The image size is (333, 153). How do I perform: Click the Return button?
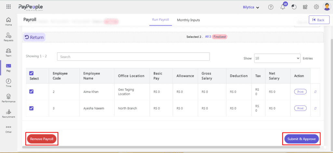[x=34, y=37]
